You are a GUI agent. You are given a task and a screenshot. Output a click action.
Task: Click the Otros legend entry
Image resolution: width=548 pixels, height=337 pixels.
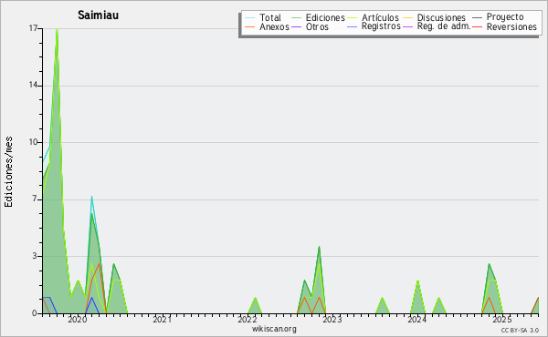(x=317, y=26)
